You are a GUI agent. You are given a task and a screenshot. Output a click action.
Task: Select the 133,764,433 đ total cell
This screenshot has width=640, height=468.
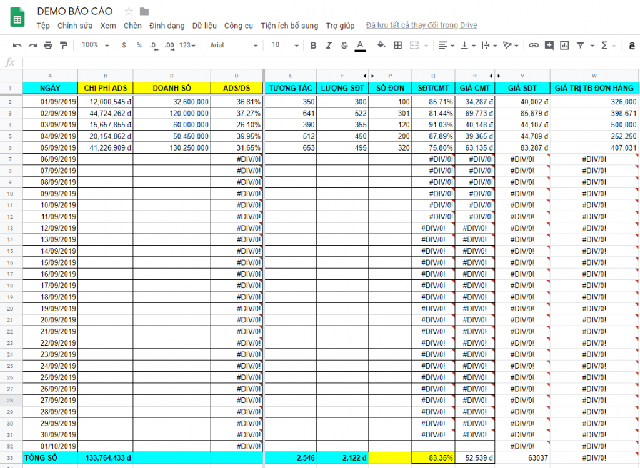click(105, 458)
